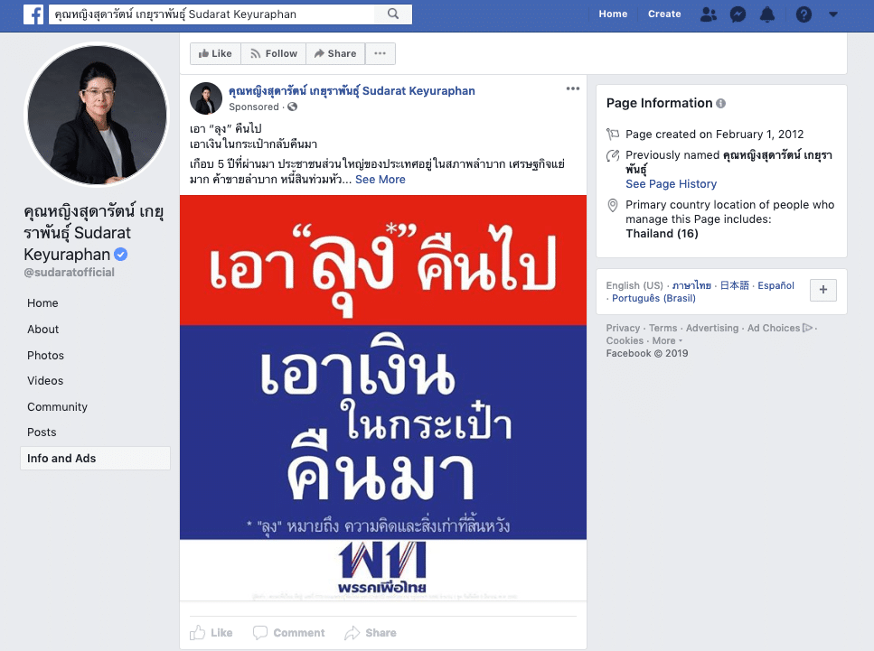Open See Page History link
Image resolution: width=874 pixels, height=651 pixels.
[671, 184]
